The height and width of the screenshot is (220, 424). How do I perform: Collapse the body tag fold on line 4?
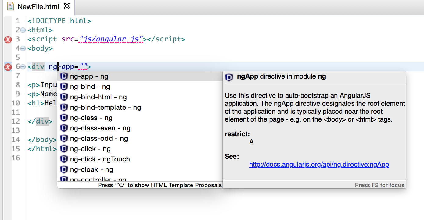(x=23, y=48)
